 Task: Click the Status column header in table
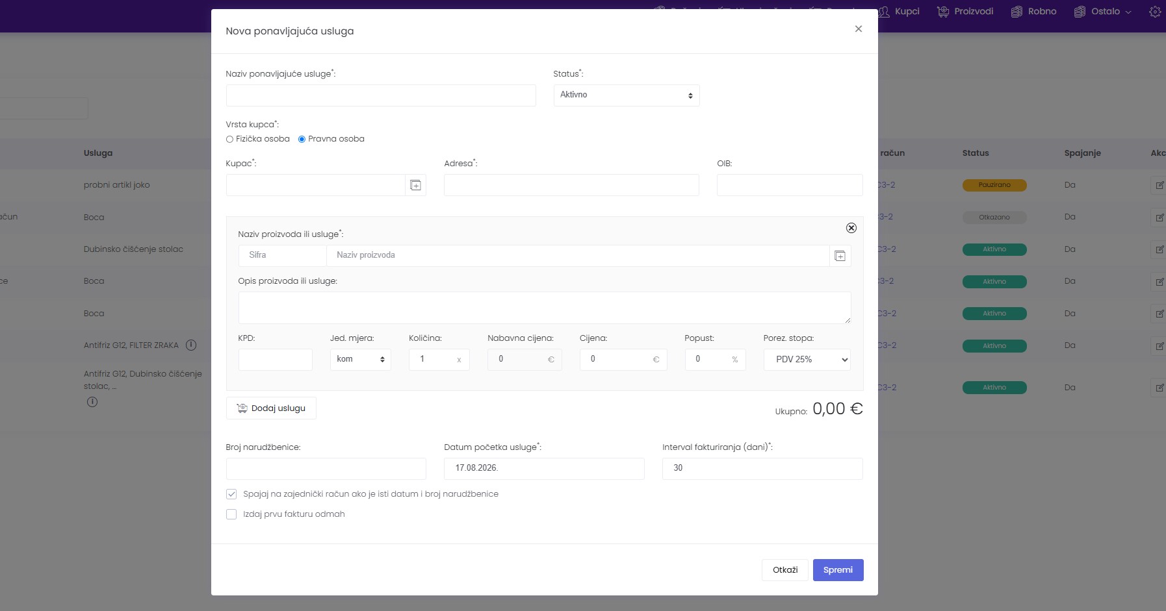(976, 153)
